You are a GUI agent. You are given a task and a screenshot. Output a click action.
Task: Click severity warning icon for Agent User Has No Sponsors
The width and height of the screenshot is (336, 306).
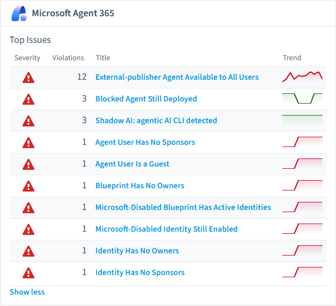[x=29, y=143]
